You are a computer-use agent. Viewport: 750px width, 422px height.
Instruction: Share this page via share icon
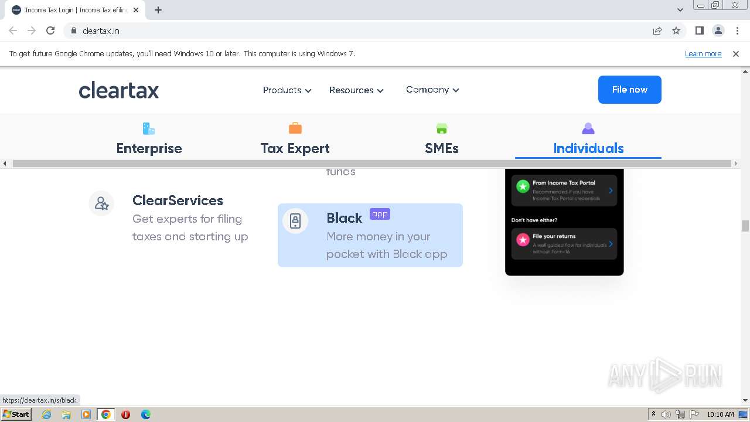[657, 30]
